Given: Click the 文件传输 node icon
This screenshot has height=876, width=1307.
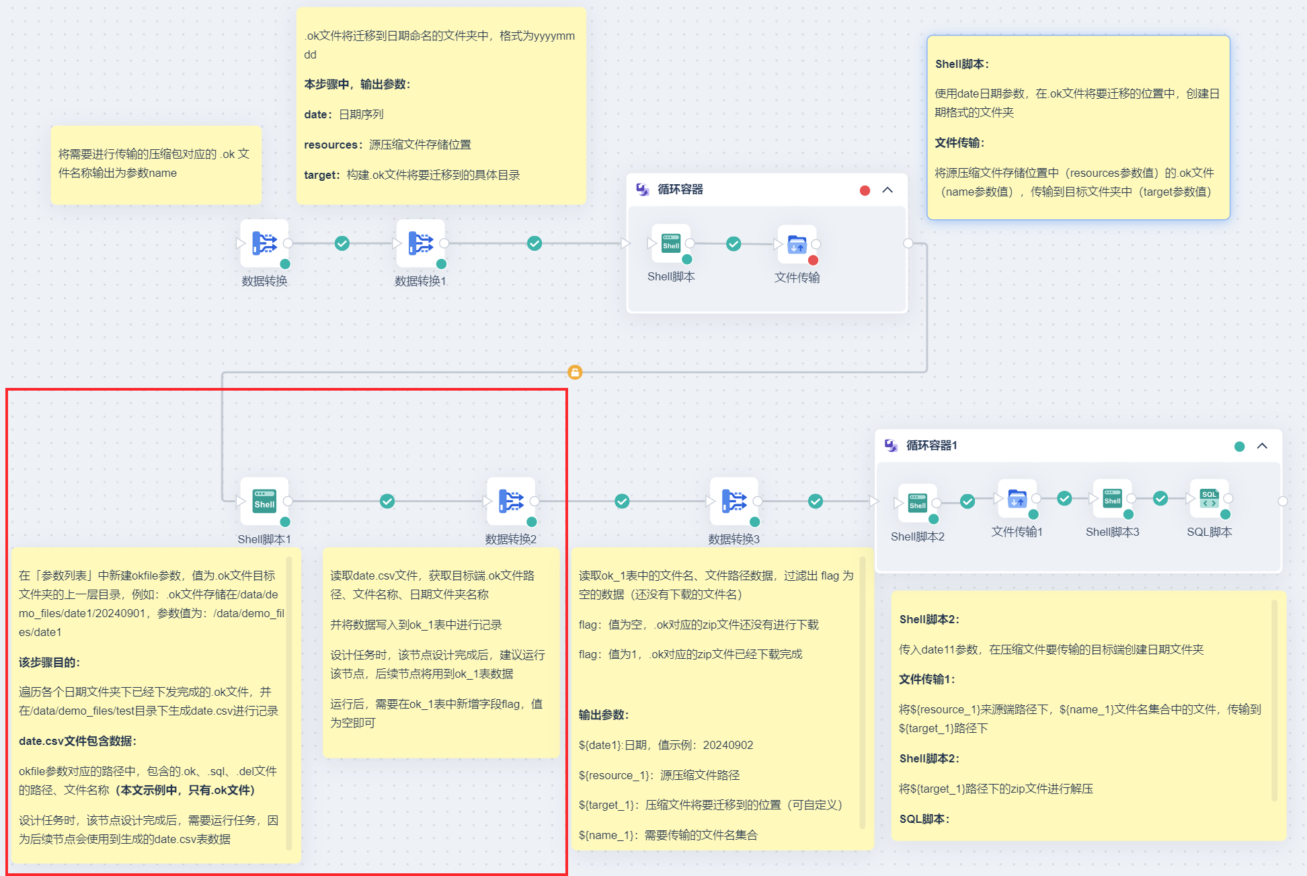Looking at the screenshot, I should click(797, 244).
